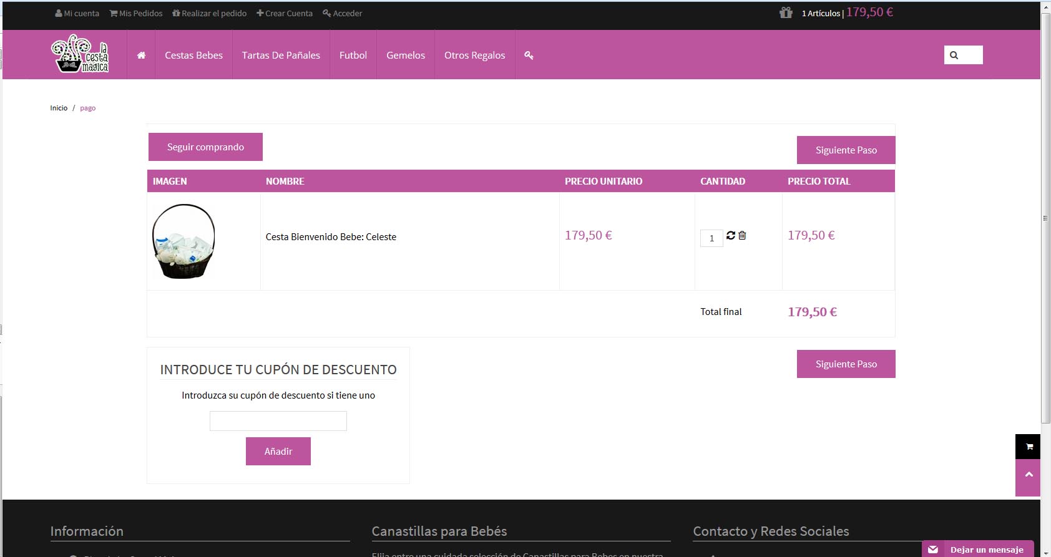Select the Gemelos menu item
The image size is (1051, 557).
[406, 56]
